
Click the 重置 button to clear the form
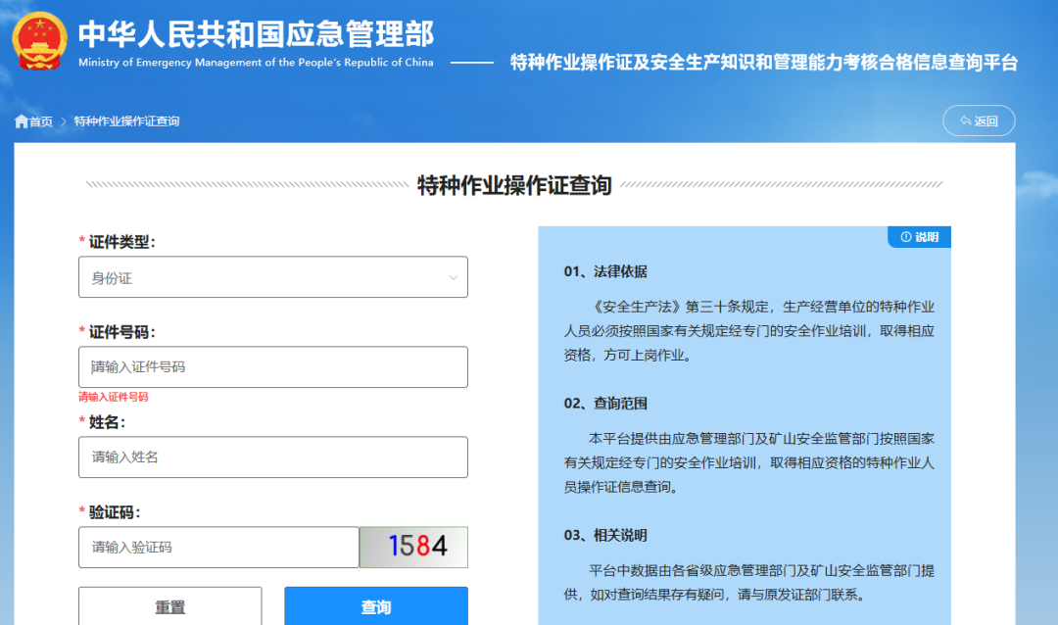(169, 607)
